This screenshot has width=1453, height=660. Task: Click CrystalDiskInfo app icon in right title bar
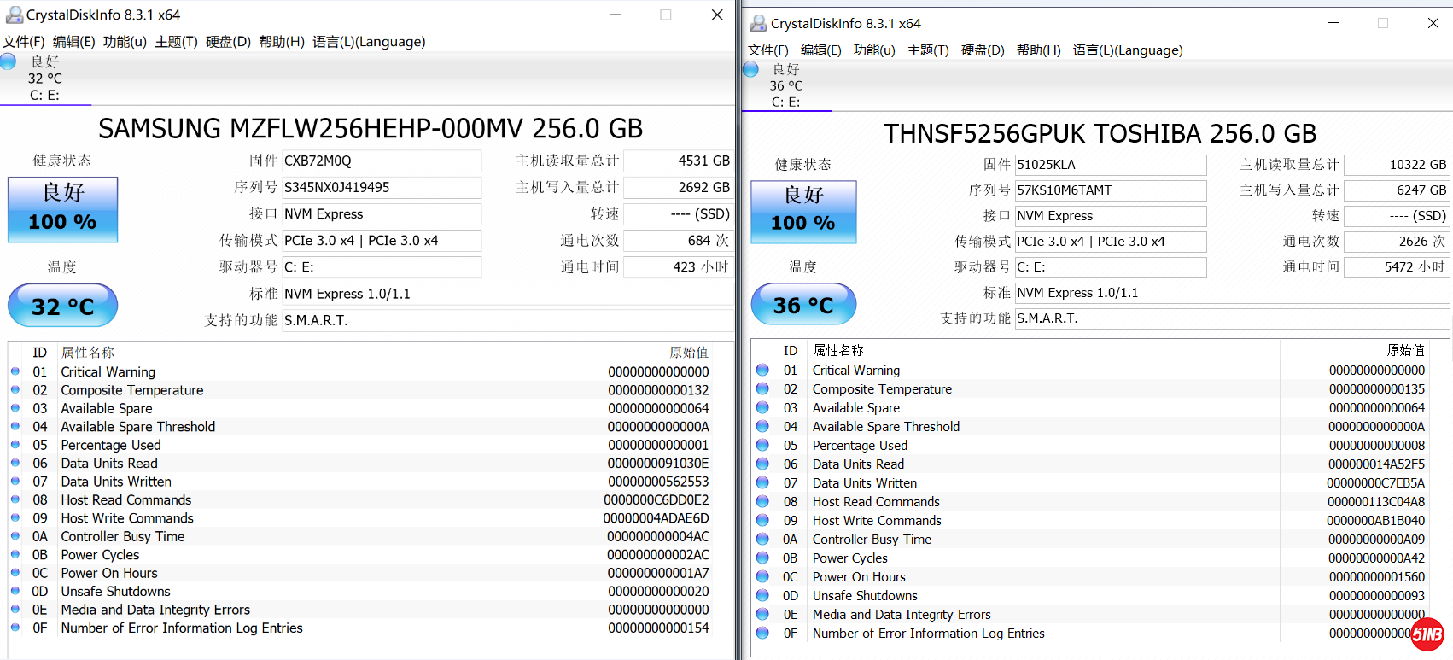[757, 23]
